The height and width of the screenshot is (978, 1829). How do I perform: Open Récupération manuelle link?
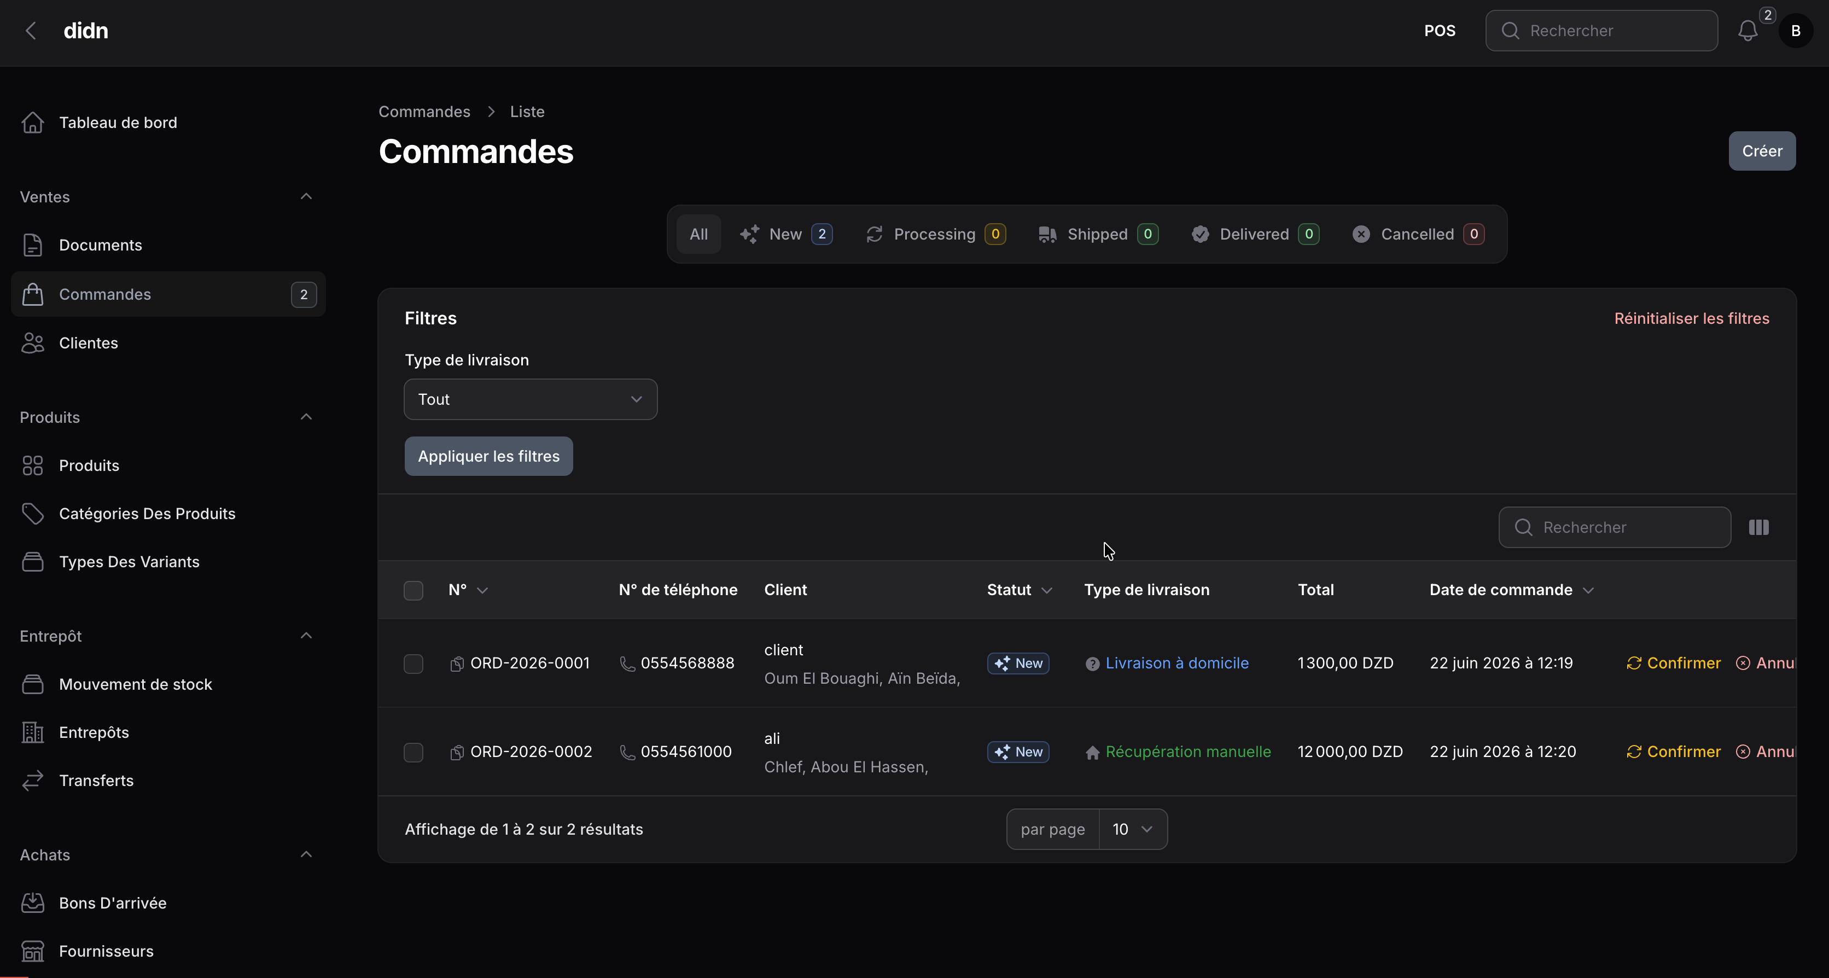pos(1188,752)
